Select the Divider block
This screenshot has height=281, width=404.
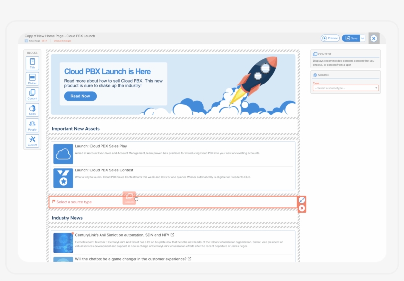(x=33, y=79)
